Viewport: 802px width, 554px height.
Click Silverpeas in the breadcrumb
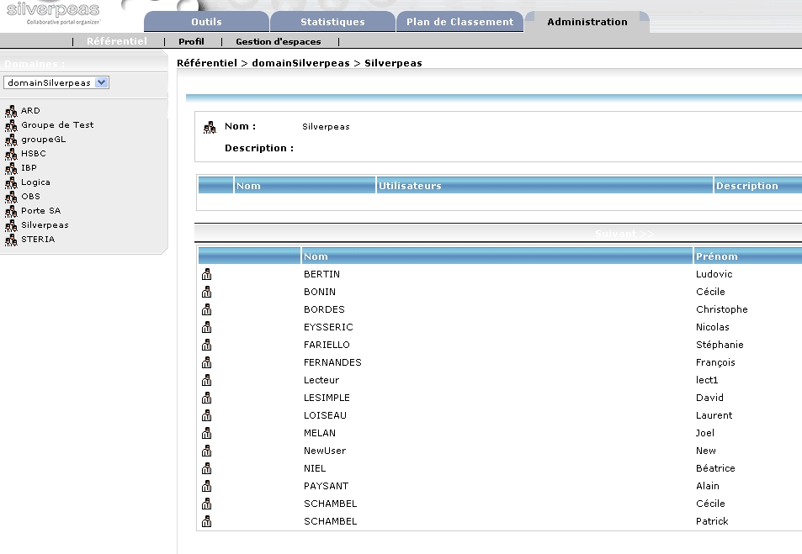point(393,63)
